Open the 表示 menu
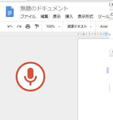The image size is (113, 120). pyautogui.click(x=57, y=16)
